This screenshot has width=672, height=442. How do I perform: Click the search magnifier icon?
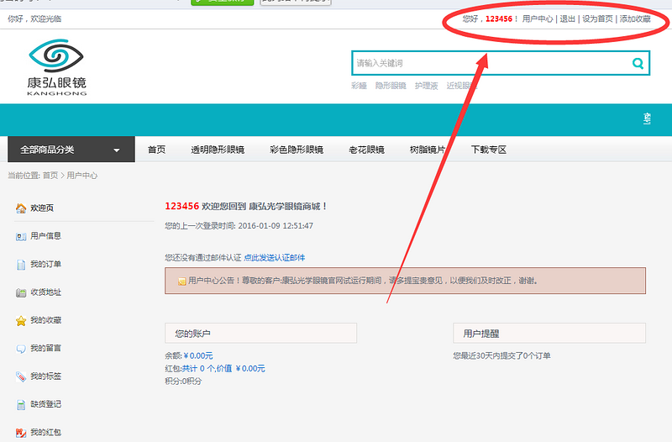point(638,63)
